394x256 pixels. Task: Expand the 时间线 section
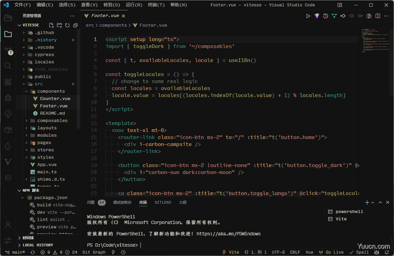coord(19,238)
